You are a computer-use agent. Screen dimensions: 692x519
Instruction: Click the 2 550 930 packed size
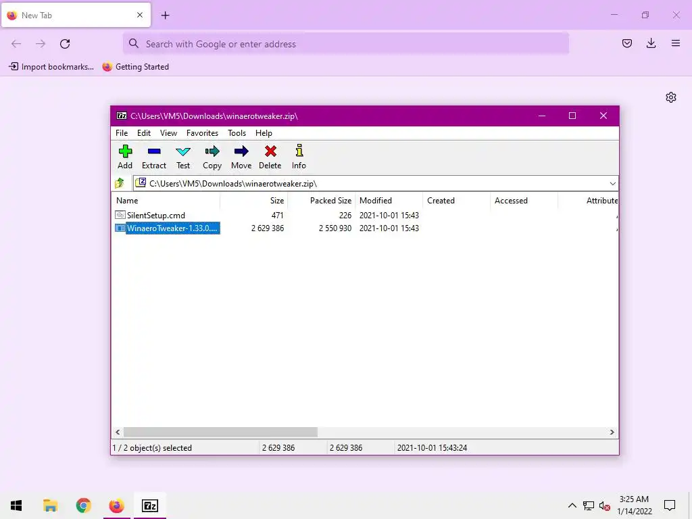tap(335, 228)
